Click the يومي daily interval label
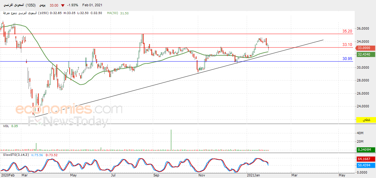Image resolution: width=376 pixels, height=178 pixels. click(43, 5)
